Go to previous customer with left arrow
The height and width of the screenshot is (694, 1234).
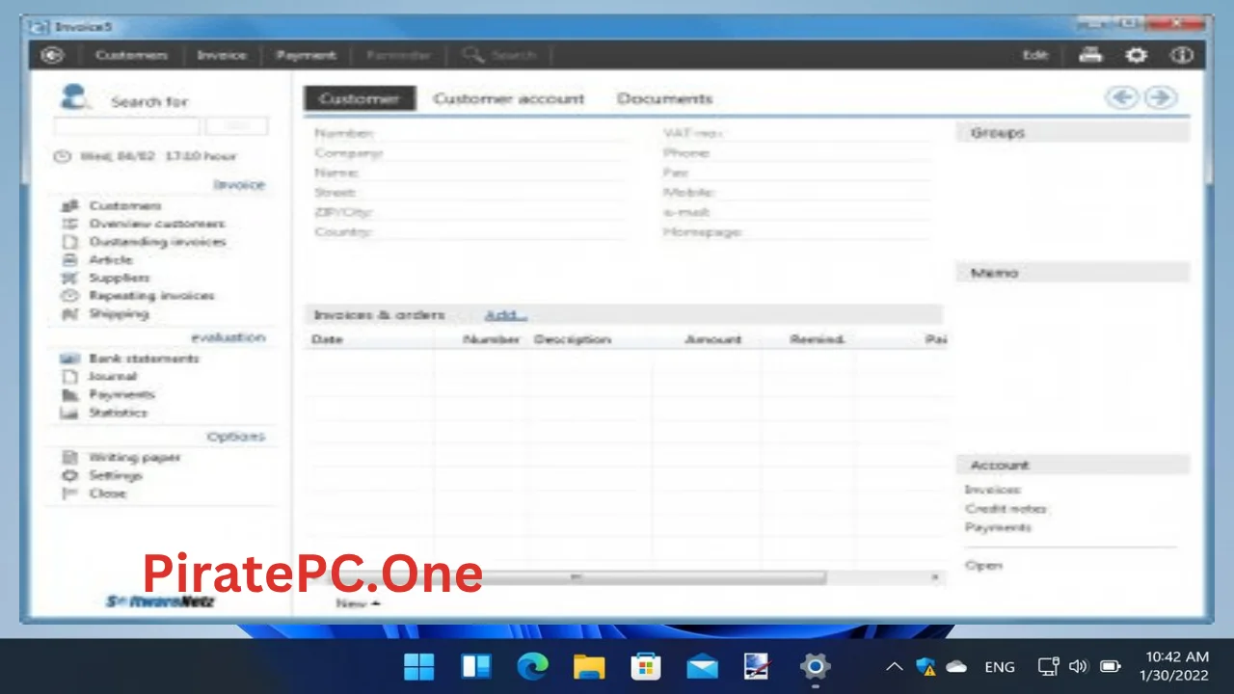(x=1121, y=97)
